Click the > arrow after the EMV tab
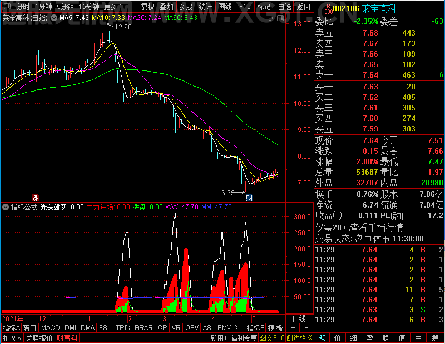This screenshot has height=344, width=445. click(x=237, y=328)
